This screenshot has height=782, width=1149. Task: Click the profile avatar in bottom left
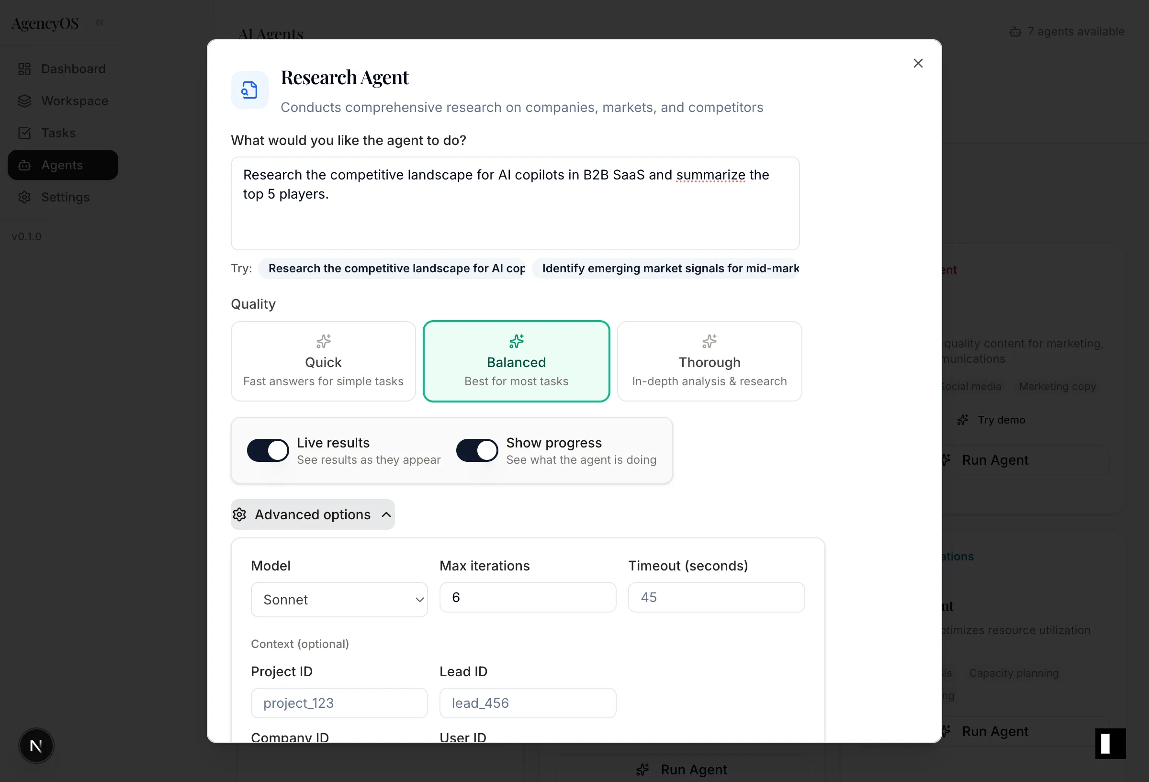coord(35,745)
